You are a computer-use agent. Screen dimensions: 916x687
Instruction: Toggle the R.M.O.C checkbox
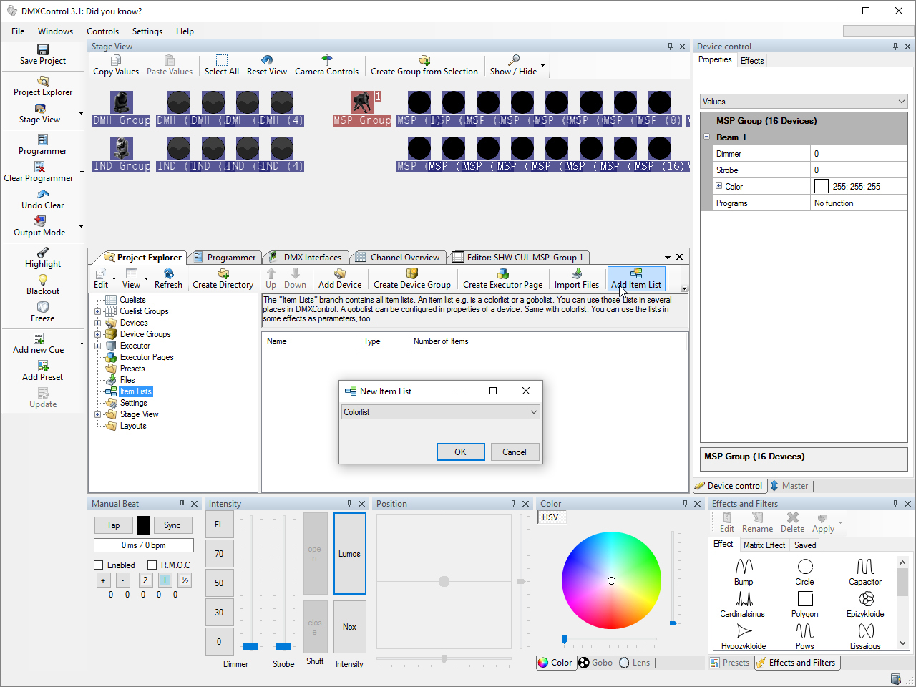(152, 565)
